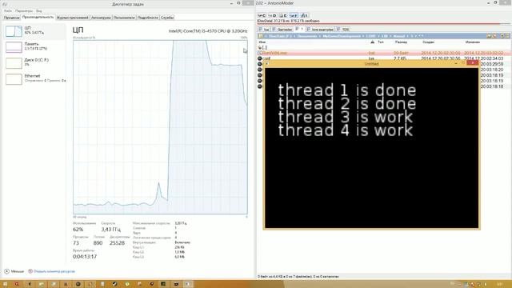Click the Untitled window title bar icon

266,64
